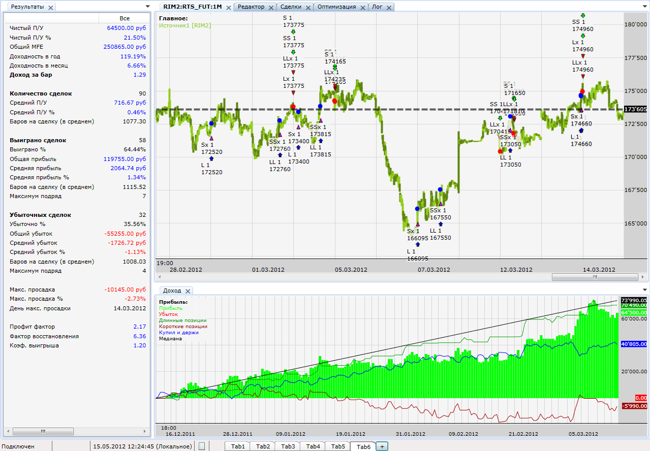The width and height of the screenshot is (650, 451).
Task: Switch to Tab5 workspace
Action: click(337, 446)
